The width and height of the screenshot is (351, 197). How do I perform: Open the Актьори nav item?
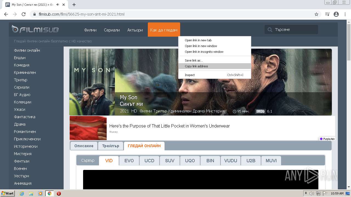[135, 30]
